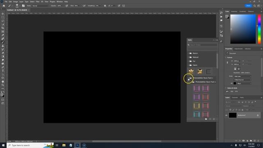Select the Rectangular Marquee tool
263x148 pixels.
(3, 17)
